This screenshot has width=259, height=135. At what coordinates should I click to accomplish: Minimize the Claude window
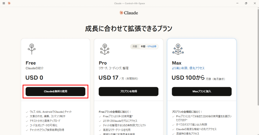coord(237,3)
